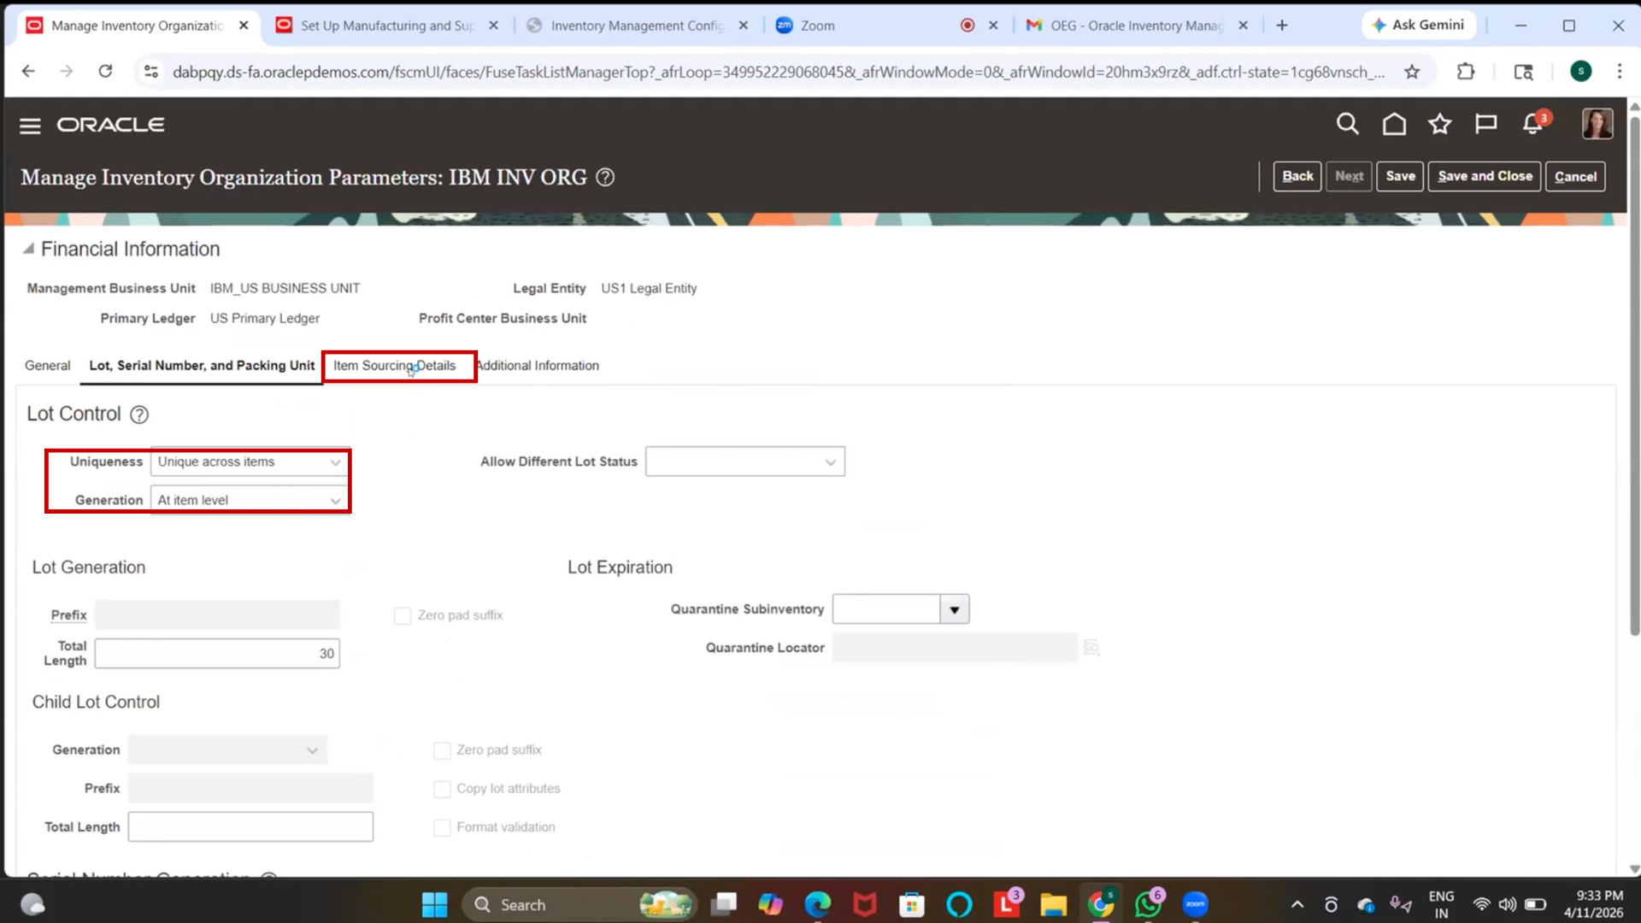Open Item Sourcing Details tab
1641x923 pixels.
[394, 366]
